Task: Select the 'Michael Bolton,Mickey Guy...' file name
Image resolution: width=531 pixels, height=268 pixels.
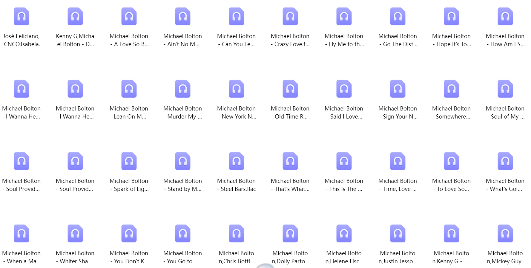Action: click(x=506, y=257)
